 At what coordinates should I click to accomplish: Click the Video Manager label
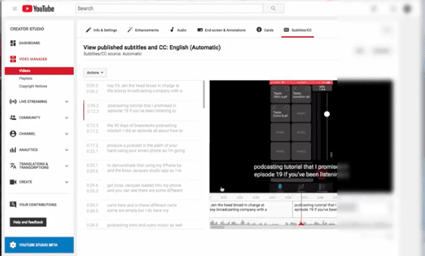click(33, 59)
